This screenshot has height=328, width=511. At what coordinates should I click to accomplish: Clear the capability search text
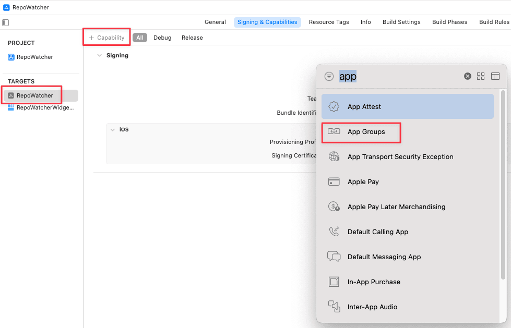pyautogui.click(x=467, y=76)
